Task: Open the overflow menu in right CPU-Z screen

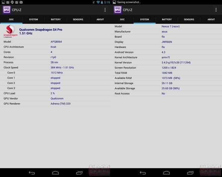Action: 216,10
